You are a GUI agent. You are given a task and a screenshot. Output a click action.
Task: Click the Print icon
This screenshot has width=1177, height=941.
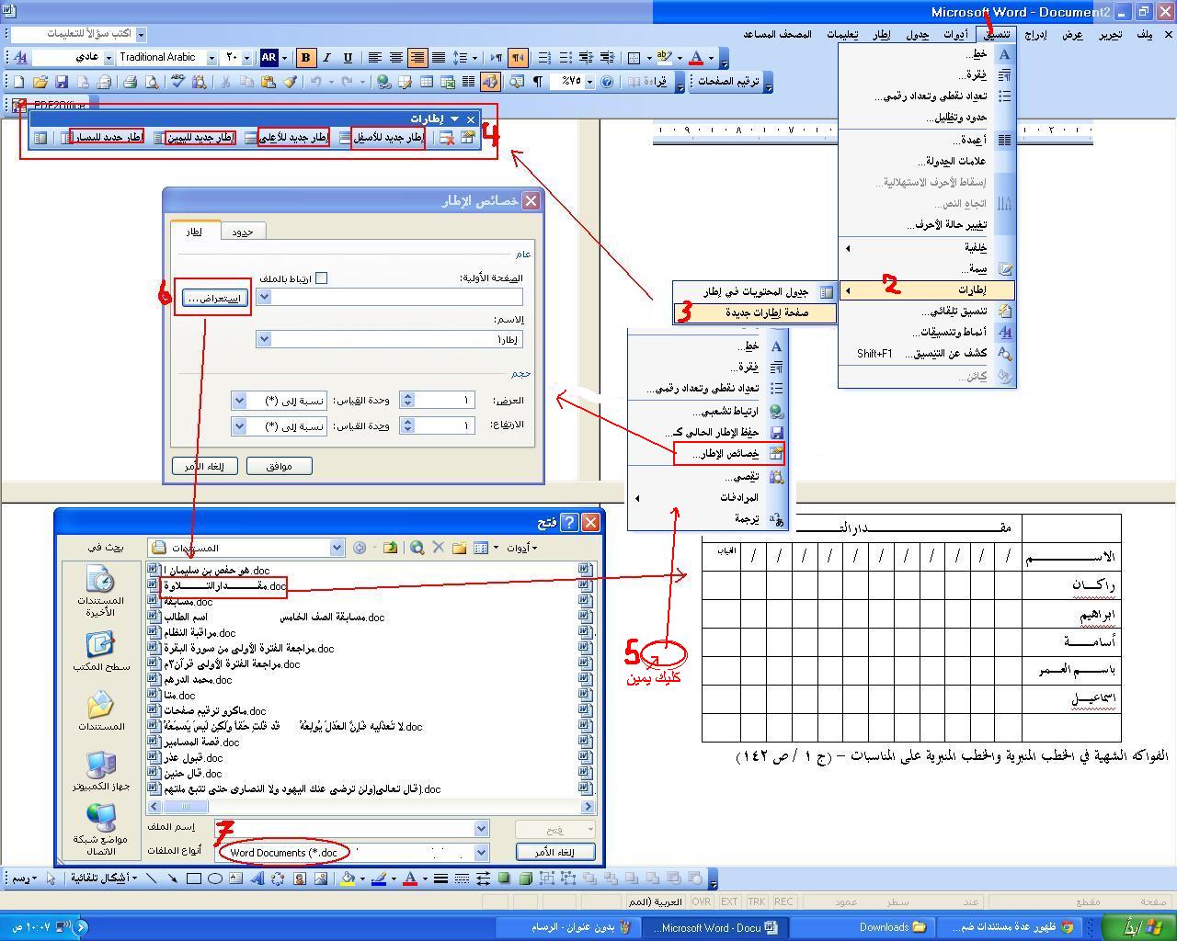pyautogui.click(x=131, y=82)
